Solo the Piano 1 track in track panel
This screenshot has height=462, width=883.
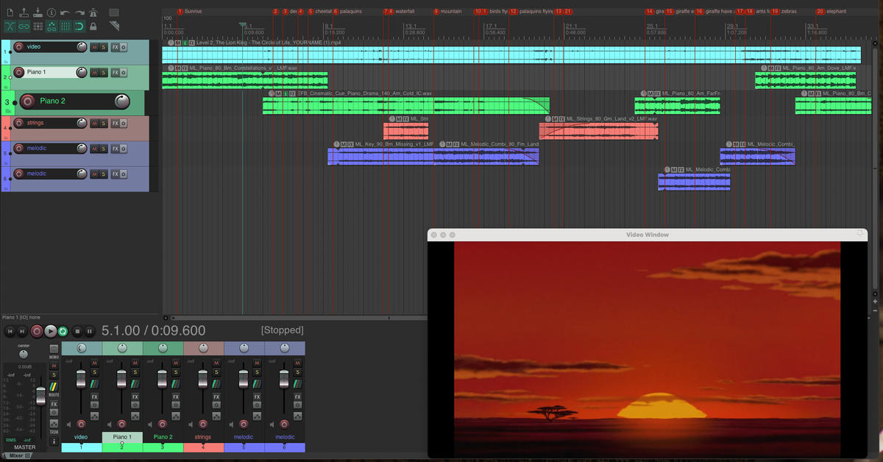(104, 72)
